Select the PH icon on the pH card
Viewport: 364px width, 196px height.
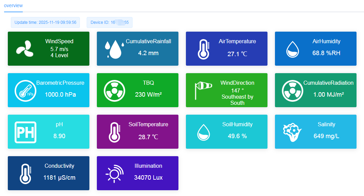coord(25,131)
